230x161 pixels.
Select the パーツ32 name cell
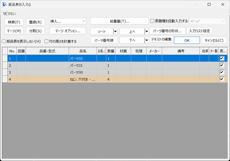coord(83,58)
